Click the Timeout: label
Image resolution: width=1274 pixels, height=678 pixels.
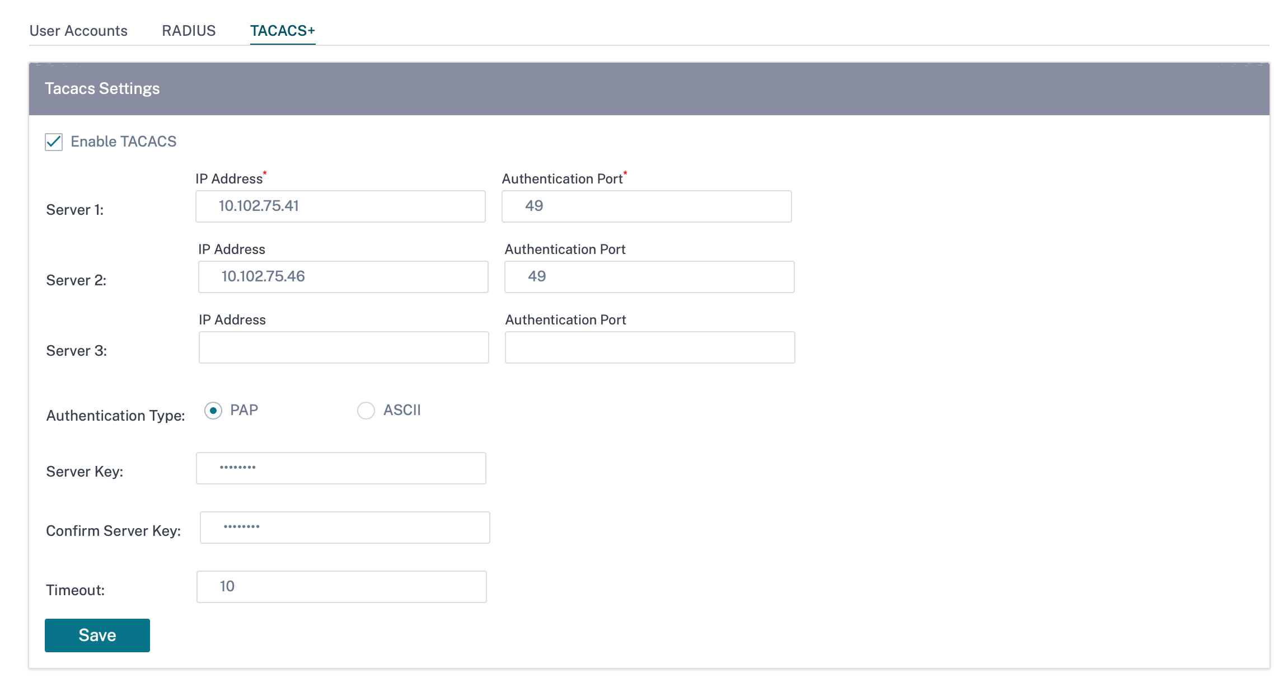click(x=76, y=590)
